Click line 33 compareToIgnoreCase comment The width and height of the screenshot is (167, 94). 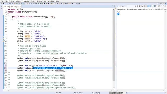46,88
